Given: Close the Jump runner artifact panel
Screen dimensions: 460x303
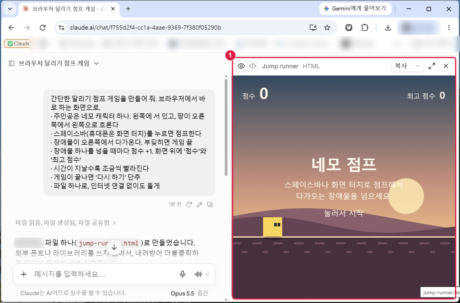Looking at the screenshot, I should pyautogui.click(x=446, y=66).
